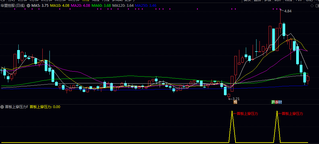The image size is (319, 144).
Task: Click the 3.21 low price label
Action: (236, 99)
